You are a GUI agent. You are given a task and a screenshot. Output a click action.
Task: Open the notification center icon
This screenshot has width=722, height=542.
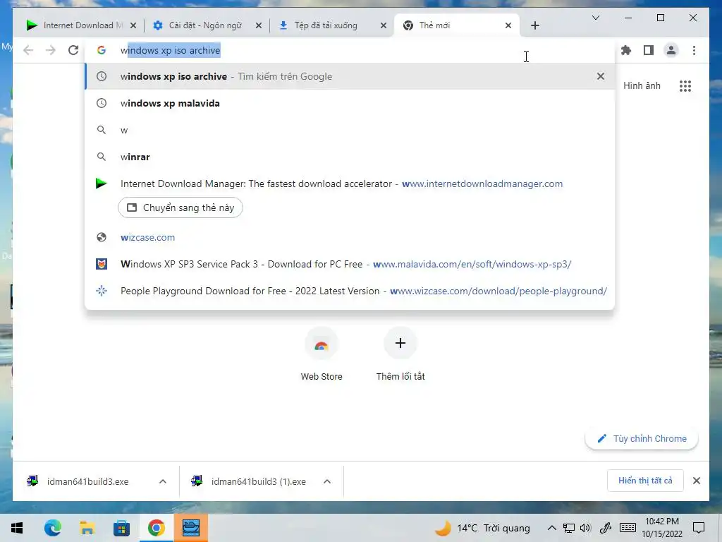click(x=699, y=528)
